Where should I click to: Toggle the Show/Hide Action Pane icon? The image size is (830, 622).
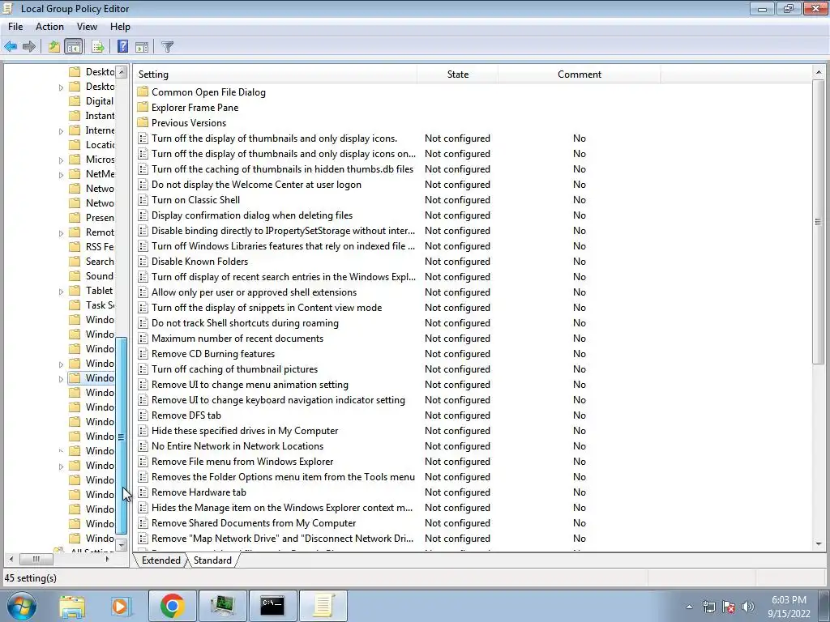(142, 46)
